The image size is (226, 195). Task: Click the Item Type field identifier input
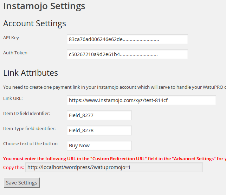(x=99, y=130)
